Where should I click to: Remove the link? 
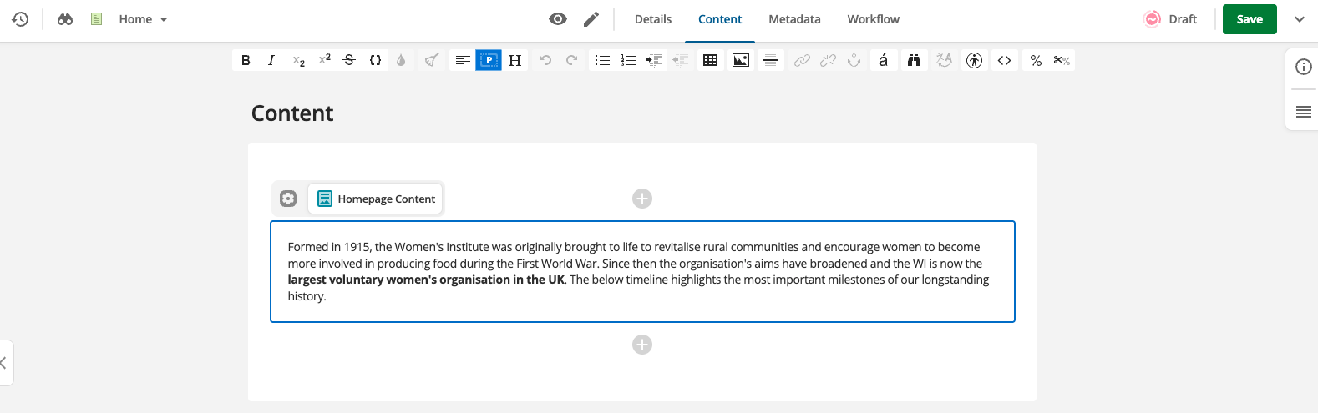(828, 60)
